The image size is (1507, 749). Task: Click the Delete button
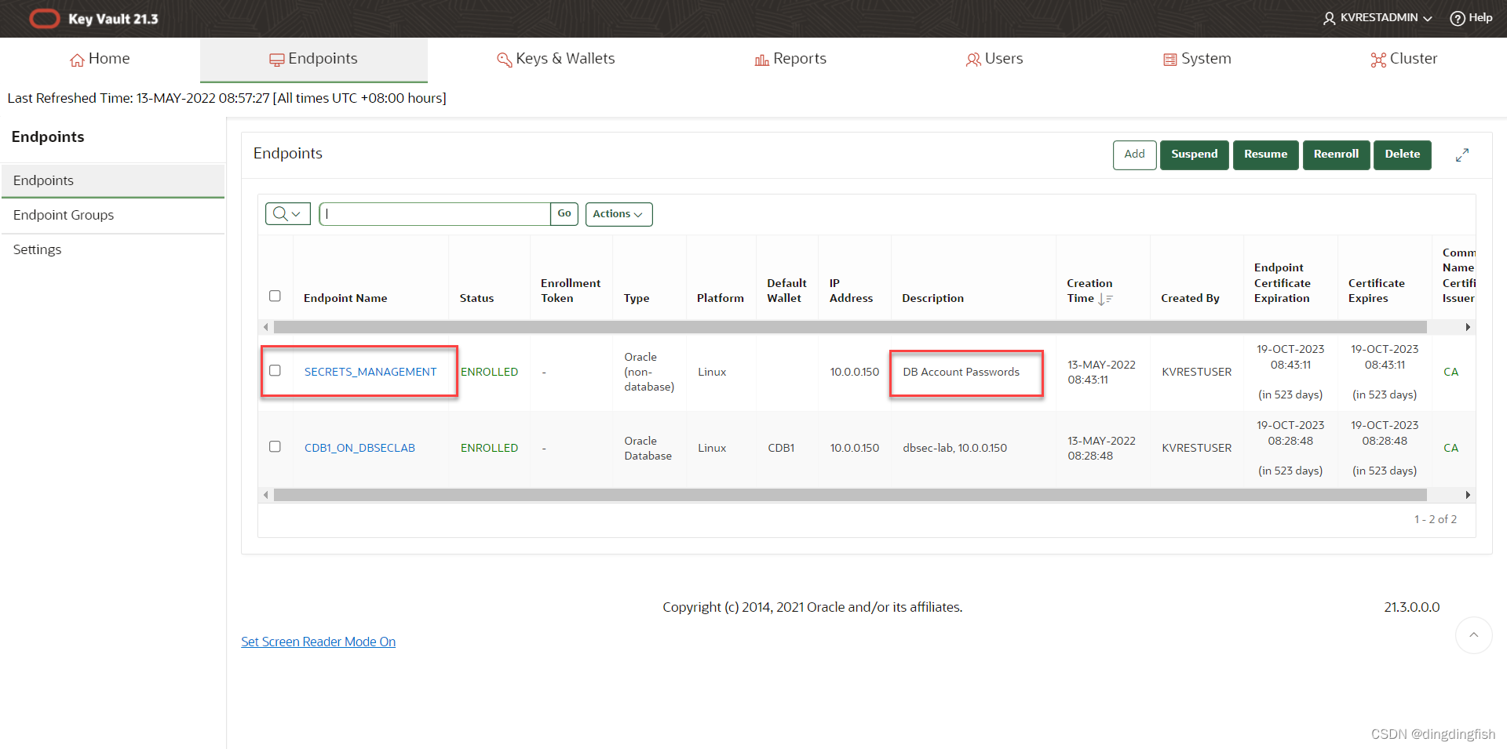pyautogui.click(x=1402, y=155)
